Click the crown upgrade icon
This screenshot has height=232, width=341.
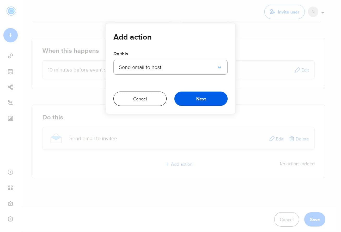10,203
